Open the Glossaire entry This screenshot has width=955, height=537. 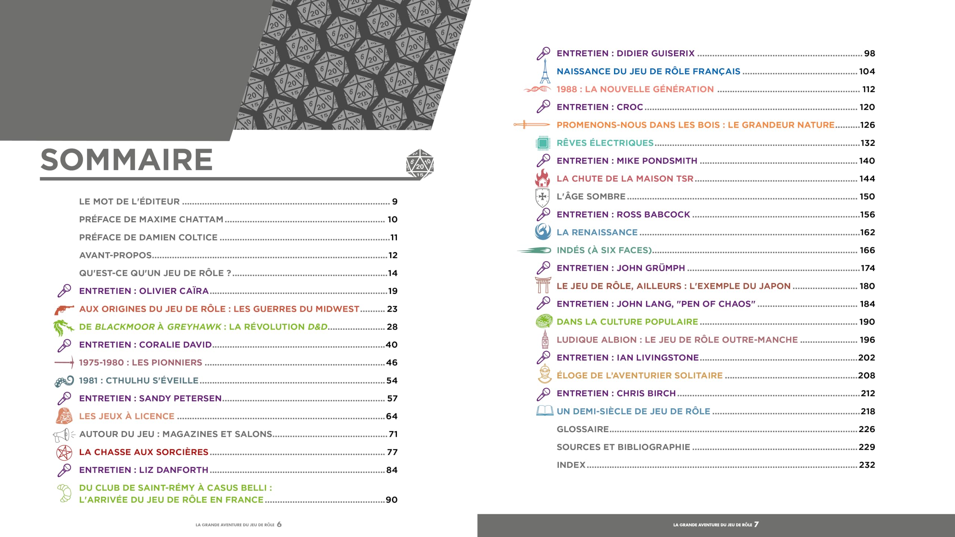click(x=716, y=429)
